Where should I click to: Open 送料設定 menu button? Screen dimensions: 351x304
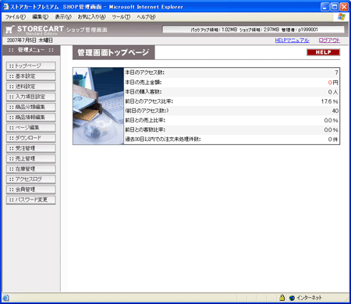[x=31, y=87]
